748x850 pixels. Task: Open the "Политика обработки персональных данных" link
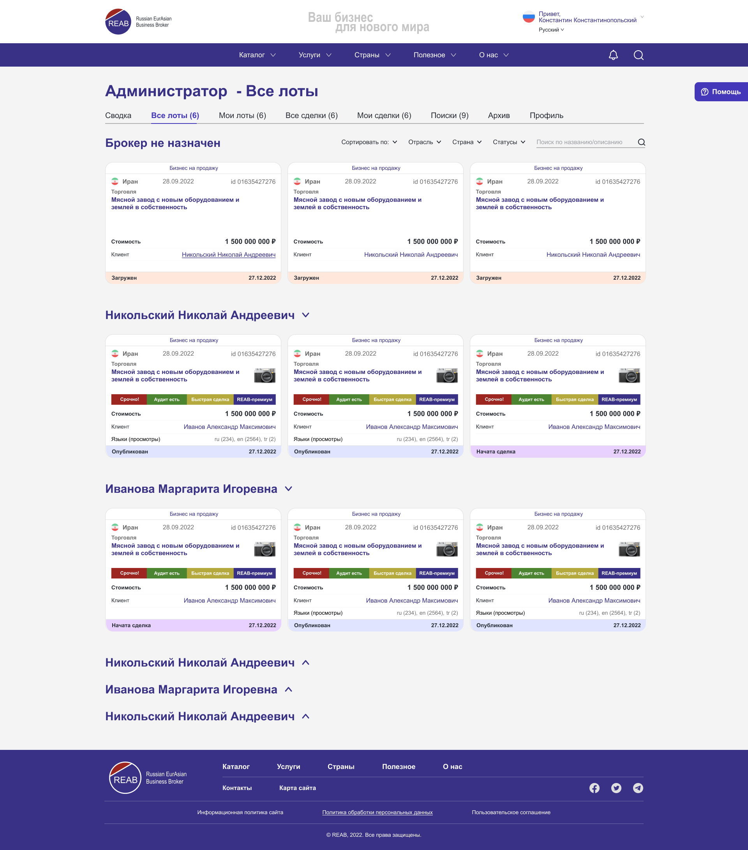click(x=377, y=812)
